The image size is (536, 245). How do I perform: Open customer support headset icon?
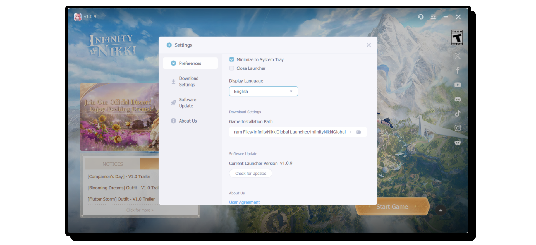[420, 17]
